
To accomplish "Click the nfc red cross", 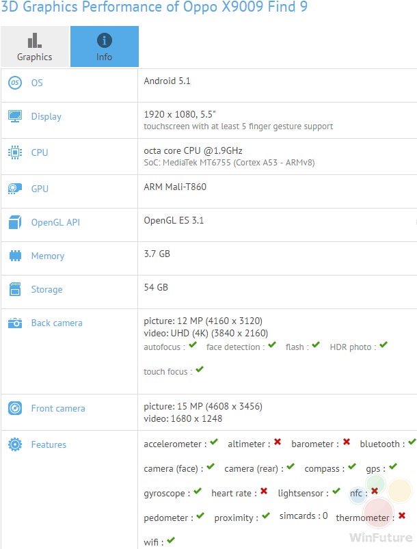I will 375,492.
